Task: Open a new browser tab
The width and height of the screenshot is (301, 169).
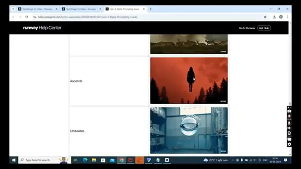Action: click(x=150, y=9)
